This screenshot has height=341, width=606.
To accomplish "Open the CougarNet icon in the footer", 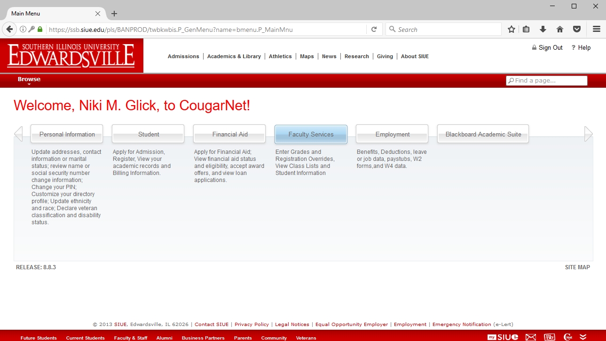I will [568, 337].
